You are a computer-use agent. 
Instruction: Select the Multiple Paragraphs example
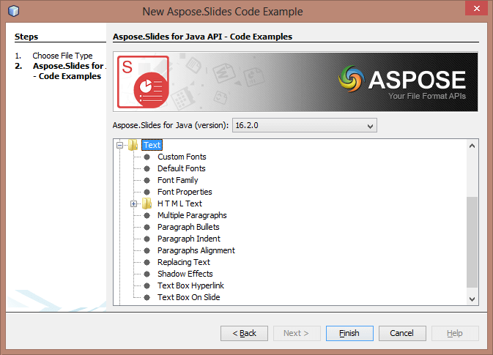pyautogui.click(x=192, y=215)
